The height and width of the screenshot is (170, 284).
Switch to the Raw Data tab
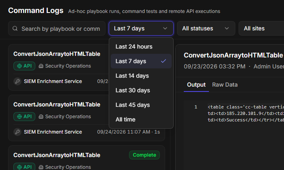pyautogui.click(x=225, y=85)
